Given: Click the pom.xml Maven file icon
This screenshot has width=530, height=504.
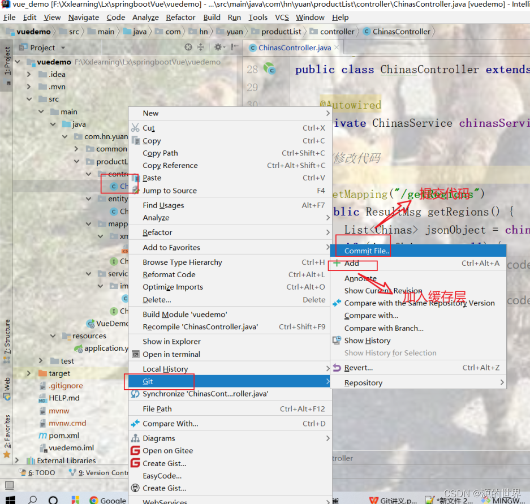Looking at the screenshot, I should 42,436.
